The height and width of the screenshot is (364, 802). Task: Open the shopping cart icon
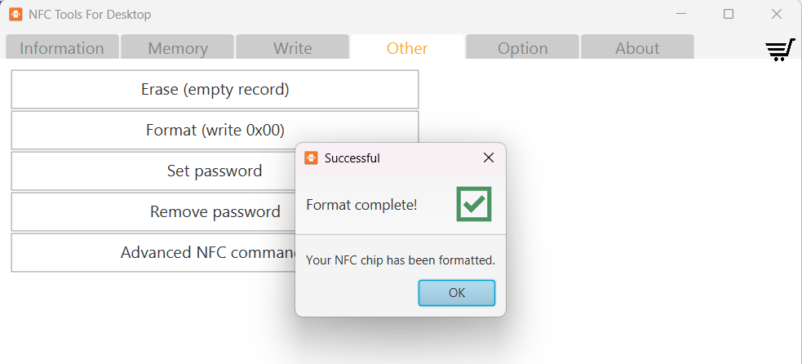780,50
